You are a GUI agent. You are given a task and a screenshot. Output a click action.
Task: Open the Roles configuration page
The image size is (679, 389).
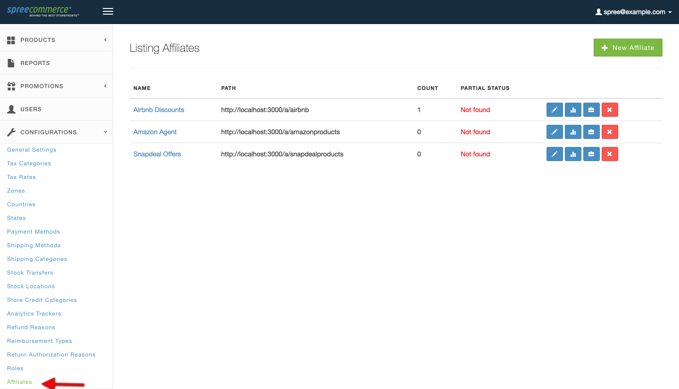pyautogui.click(x=15, y=368)
